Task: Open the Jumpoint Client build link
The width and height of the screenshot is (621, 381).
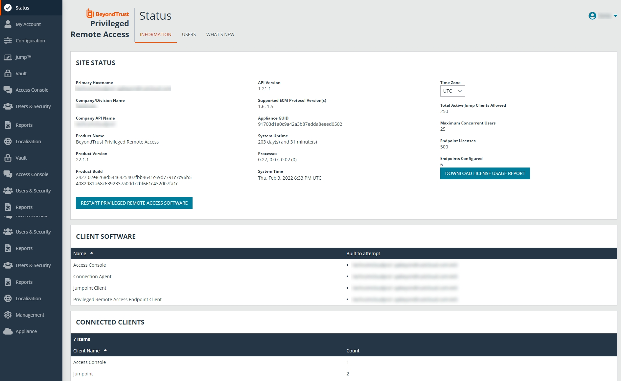Action: [405, 288]
